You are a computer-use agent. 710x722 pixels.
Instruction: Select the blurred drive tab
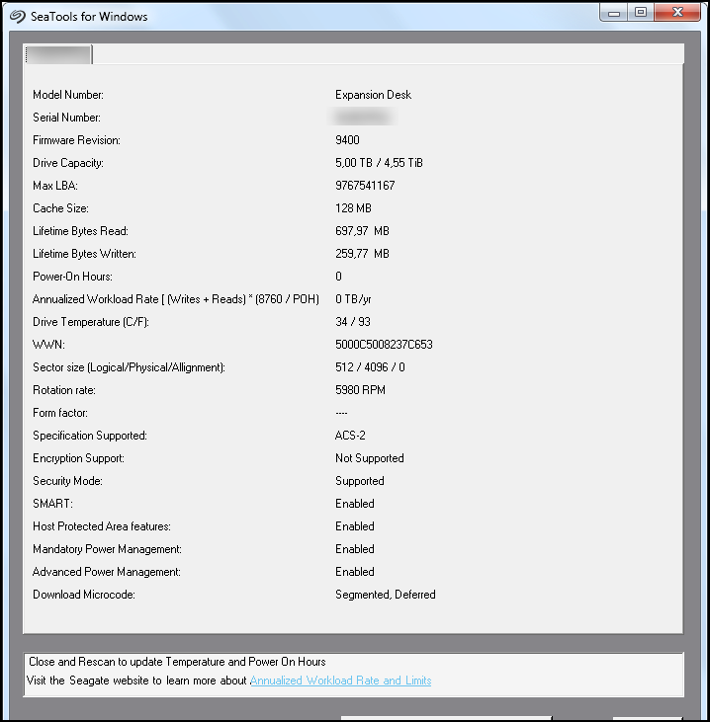click(x=58, y=54)
